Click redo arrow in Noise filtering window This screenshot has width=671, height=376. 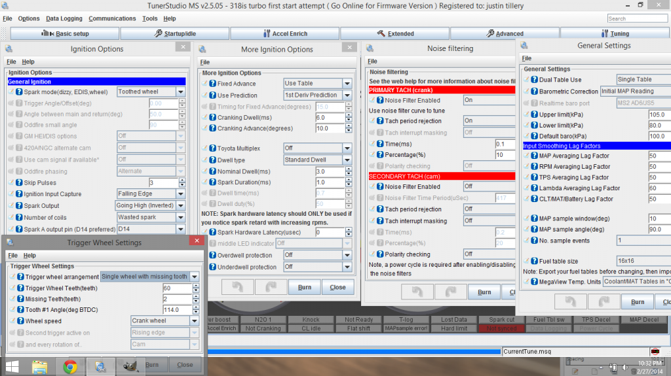(x=450, y=292)
